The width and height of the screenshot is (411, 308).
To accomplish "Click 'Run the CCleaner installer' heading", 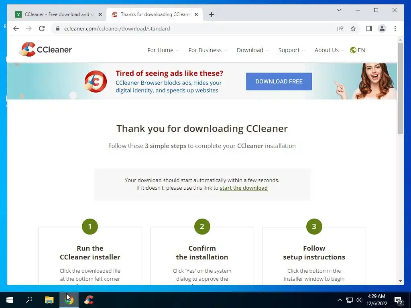I will pyautogui.click(x=90, y=253).
